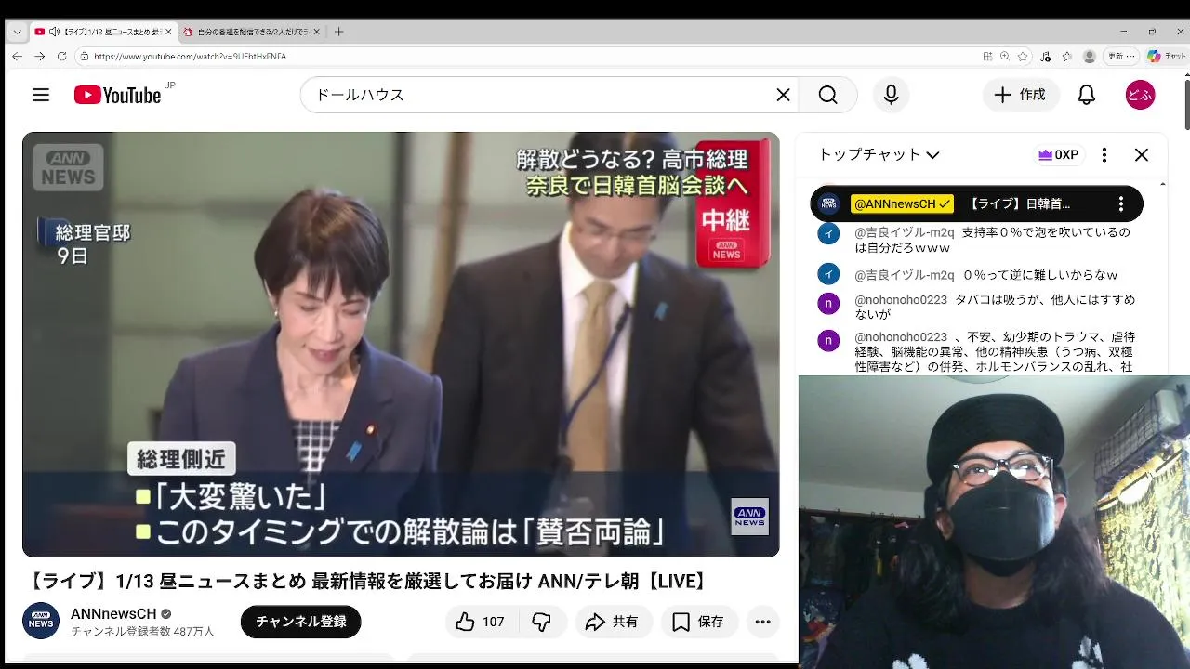The height and width of the screenshot is (669, 1190).
Task: Open the pinned message three-dot menu
Action: click(x=1121, y=204)
